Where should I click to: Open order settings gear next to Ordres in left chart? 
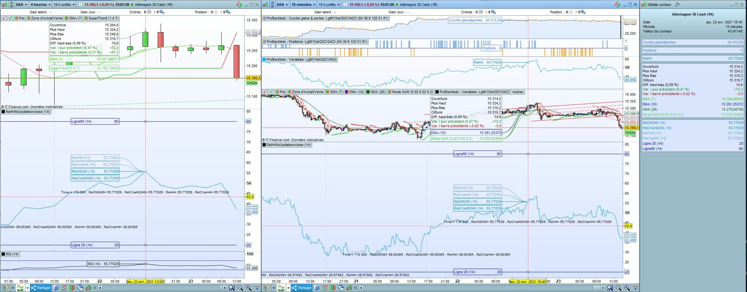pyautogui.click(x=162, y=12)
